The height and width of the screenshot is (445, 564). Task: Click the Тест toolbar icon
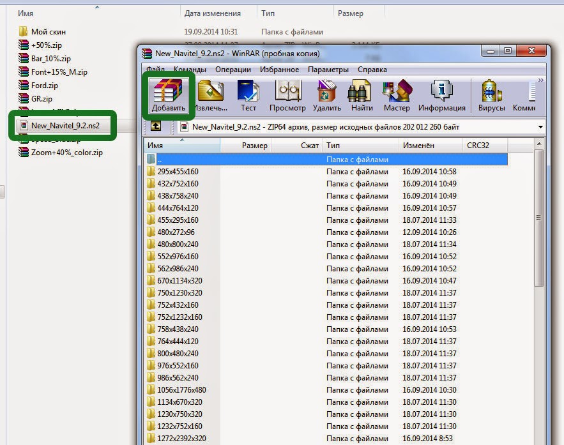(x=248, y=96)
